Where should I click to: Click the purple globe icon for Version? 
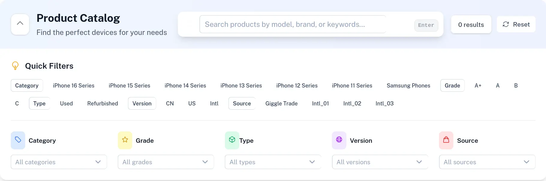[339, 140]
